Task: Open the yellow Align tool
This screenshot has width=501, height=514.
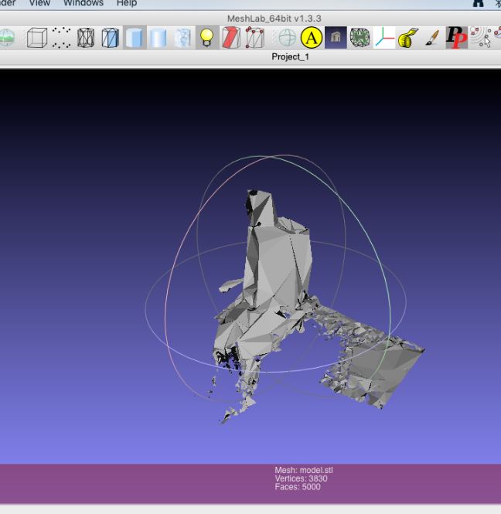Action: (311, 38)
